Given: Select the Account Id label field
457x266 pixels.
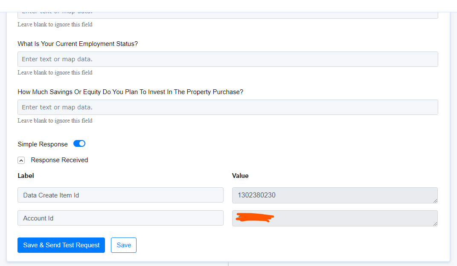Looking at the screenshot, I should tap(120, 218).
